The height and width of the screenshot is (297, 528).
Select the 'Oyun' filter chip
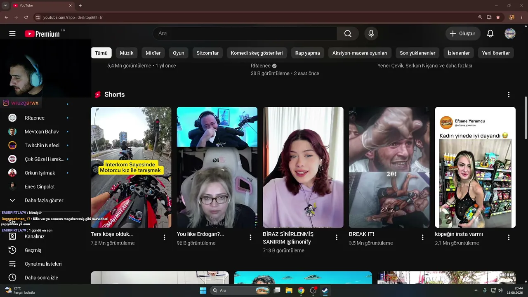tap(179, 53)
